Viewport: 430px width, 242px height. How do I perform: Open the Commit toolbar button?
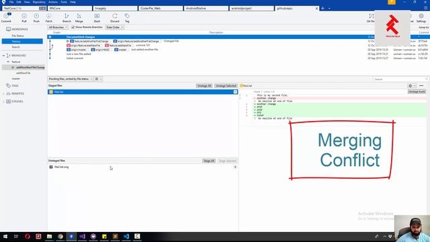click(x=6, y=17)
